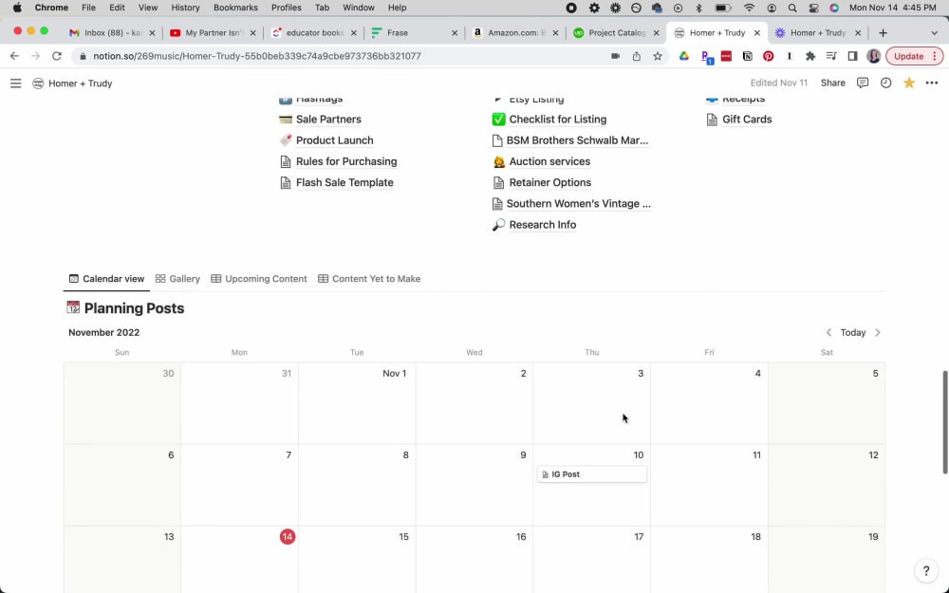Image resolution: width=949 pixels, height=593 pixels.
Task: Open the Bookmarks menu in the menu bar
Action: [x=235, y=8]
